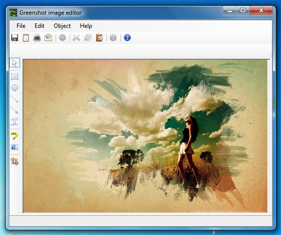Select the Text box tool

click(x=15, y=121)
